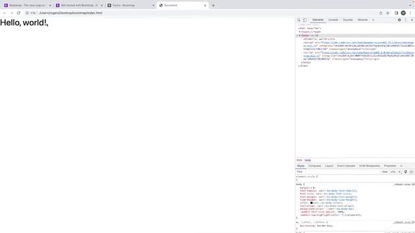Open transparent swatch for tap-highlight-color
415x233 pixels.
coord(342,215)
